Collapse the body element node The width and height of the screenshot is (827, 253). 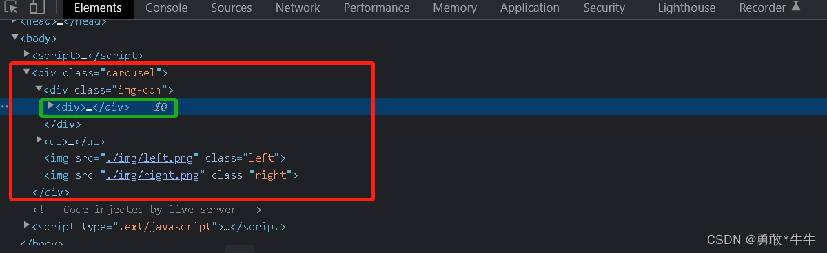pos(15,38)
